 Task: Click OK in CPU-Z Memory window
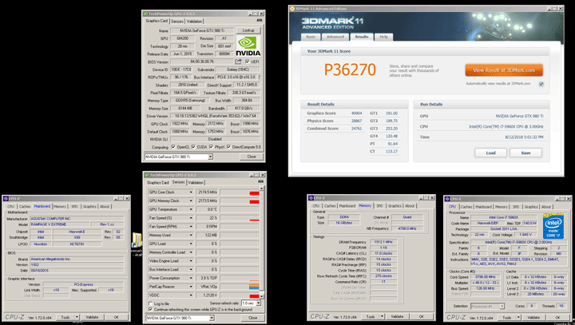pos(422,316)
